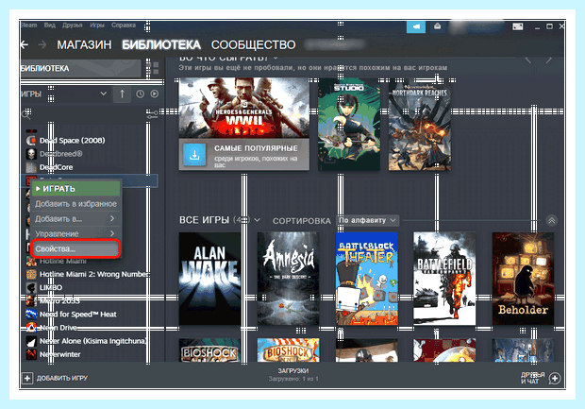
Task: Click the Never Alone game icon
Action: [x=31, y=341]
